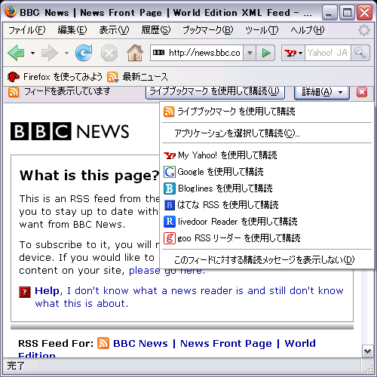Image resolution: width=377 pixels, height=377 pixels.
Task: Click the green Go arrow beside the address bar
Action: click(265, 53)
